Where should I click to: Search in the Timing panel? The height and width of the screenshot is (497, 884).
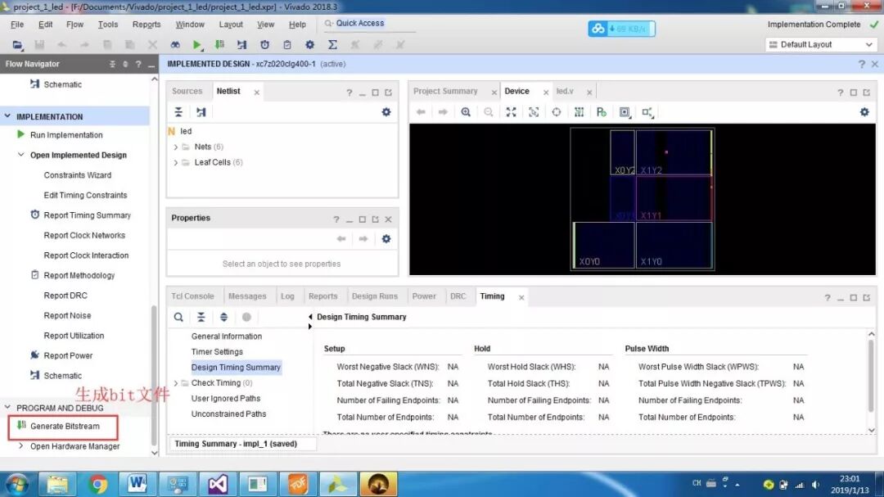coord(178,317)
